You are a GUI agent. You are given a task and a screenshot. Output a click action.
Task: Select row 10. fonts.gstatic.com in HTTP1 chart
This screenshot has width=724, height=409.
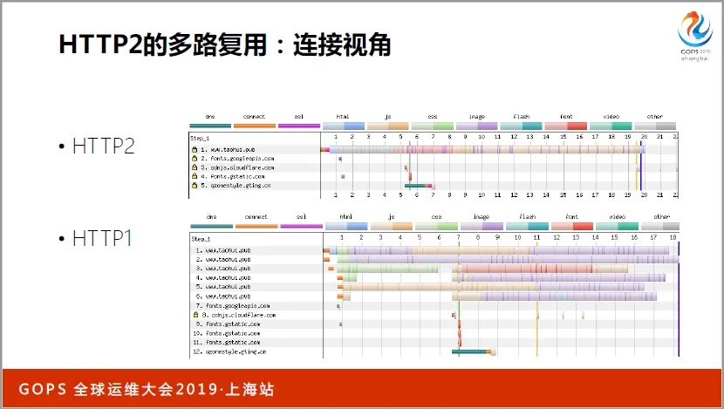tap(435, 333)
